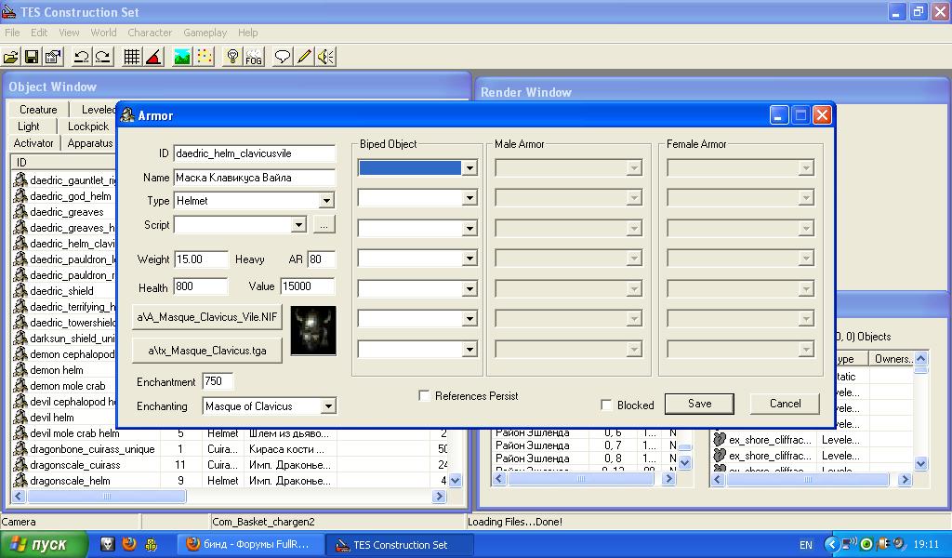Enable the References Persist checkbox
This screenshot has width=952, height=558.
point(425,396)
